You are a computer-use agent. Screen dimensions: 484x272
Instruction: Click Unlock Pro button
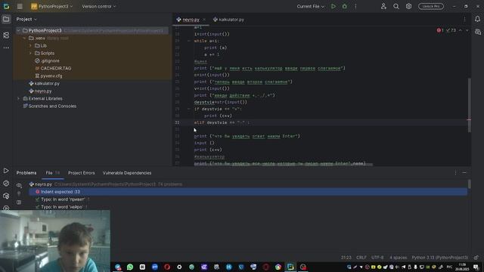click(431, 6)
